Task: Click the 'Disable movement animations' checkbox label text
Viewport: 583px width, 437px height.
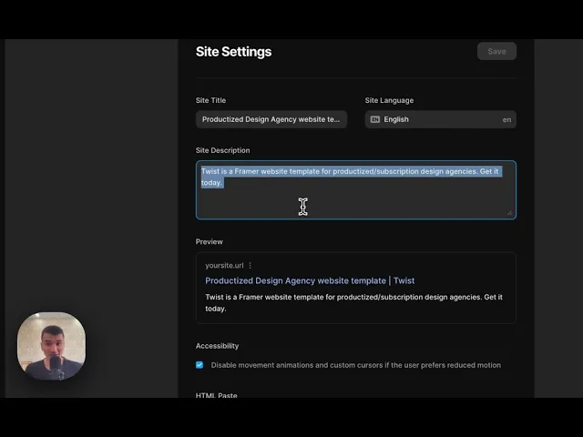Action: (356, 365)
